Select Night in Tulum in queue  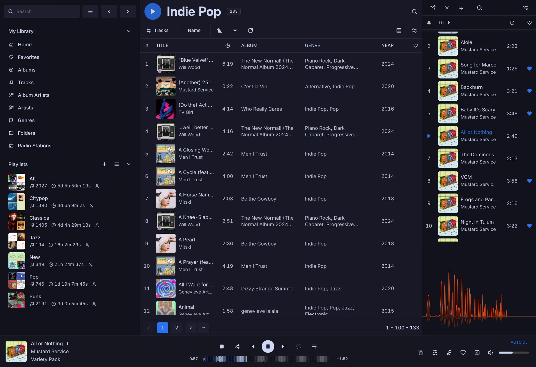click(479, 226)
